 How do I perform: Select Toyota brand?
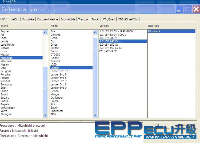tap(21, 104)
